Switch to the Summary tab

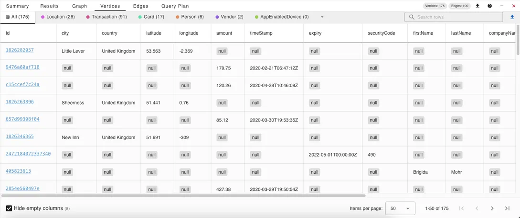coord(17,6)
